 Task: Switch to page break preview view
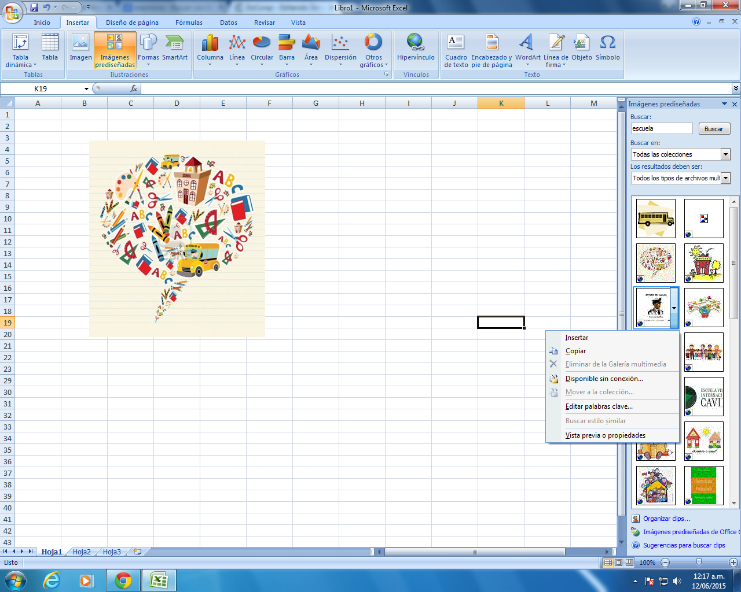tap(629, 563)
